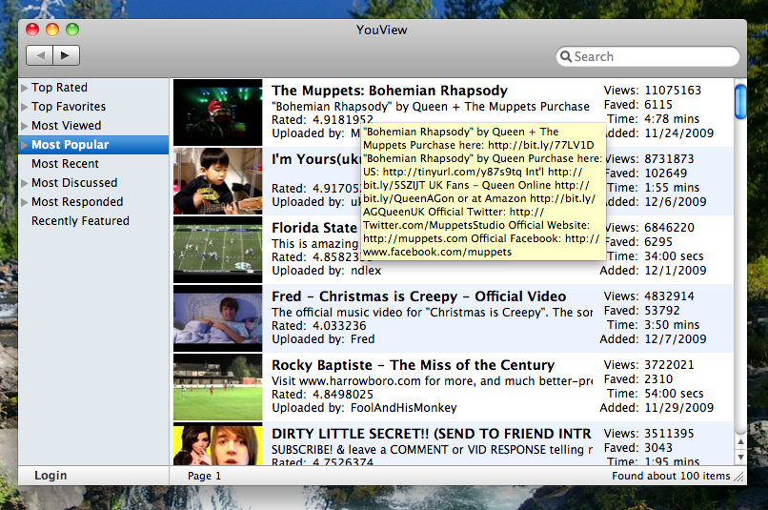This screenshot has width=768, height=510.
Task: Select Most Responded in the sidebar
Action: pyautogui.click(x=77, y=202)
